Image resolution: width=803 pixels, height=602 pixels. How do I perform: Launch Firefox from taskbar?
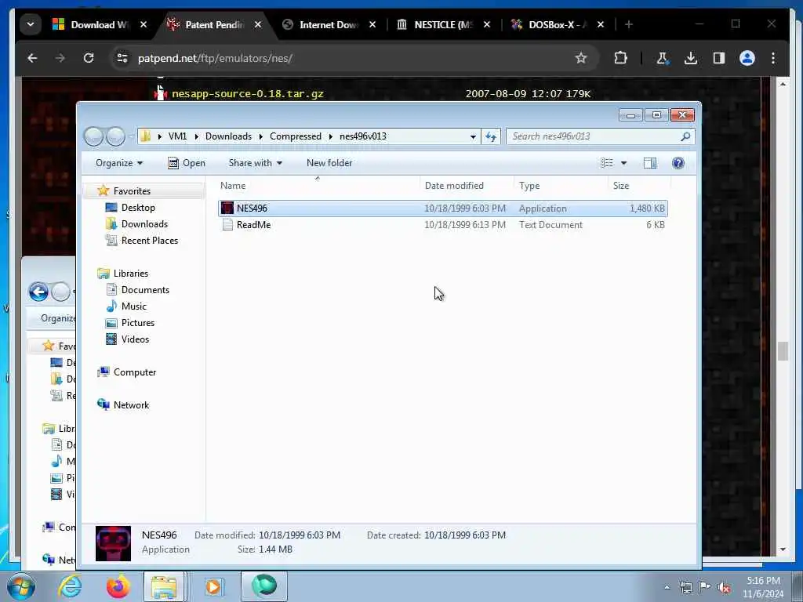click(x=118, y=586)
